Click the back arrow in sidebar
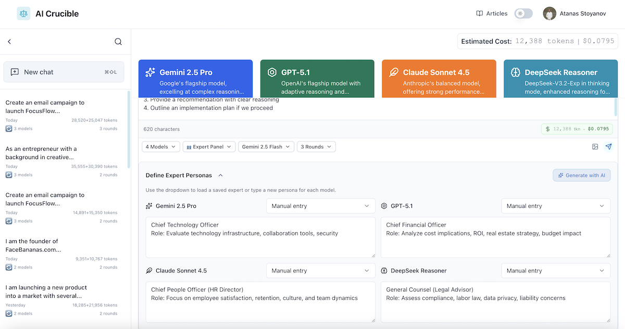 [9, 42]
